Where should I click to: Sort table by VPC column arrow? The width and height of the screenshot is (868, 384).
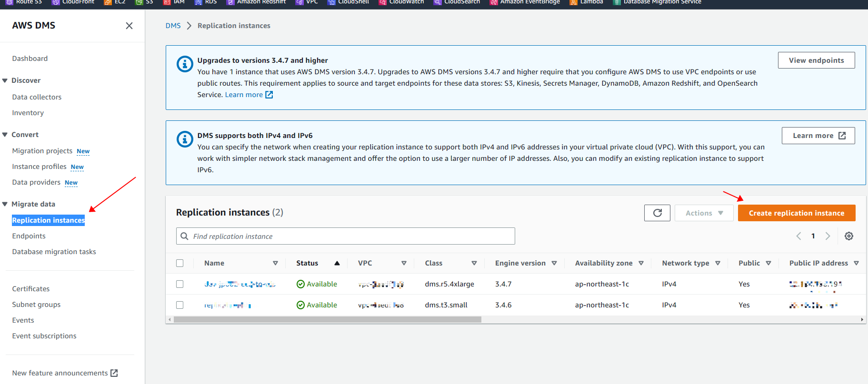click(404, 263)
